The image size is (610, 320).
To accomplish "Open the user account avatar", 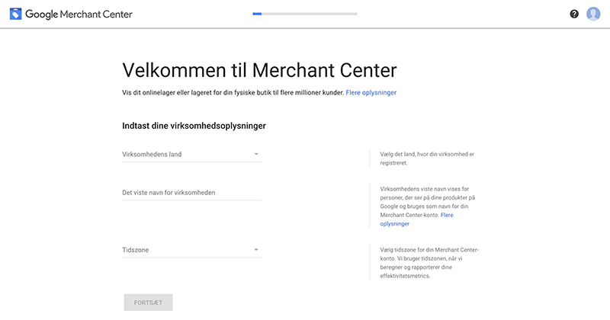I will 593,14.
